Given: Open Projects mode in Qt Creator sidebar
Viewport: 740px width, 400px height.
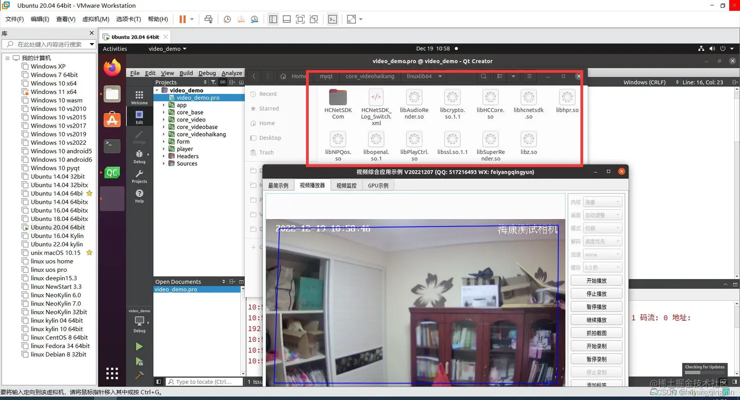Looking at the screenshot, I should coord(139,176).
